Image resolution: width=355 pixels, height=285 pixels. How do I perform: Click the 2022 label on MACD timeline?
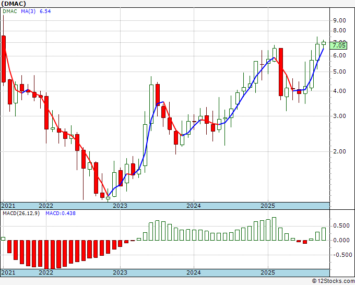coord(46,272)
